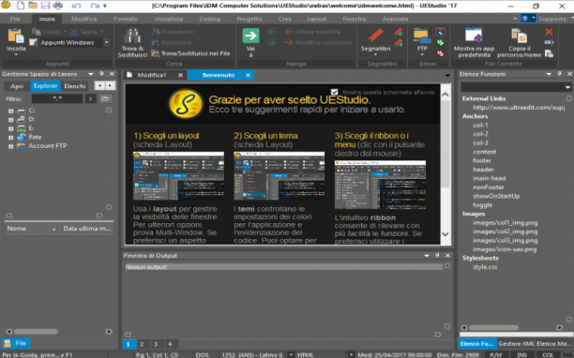The width and height of the screenshot is (574, 358).
Task: Select the Explorer tab in workspace panel
Action: click(x=45, y=86)
